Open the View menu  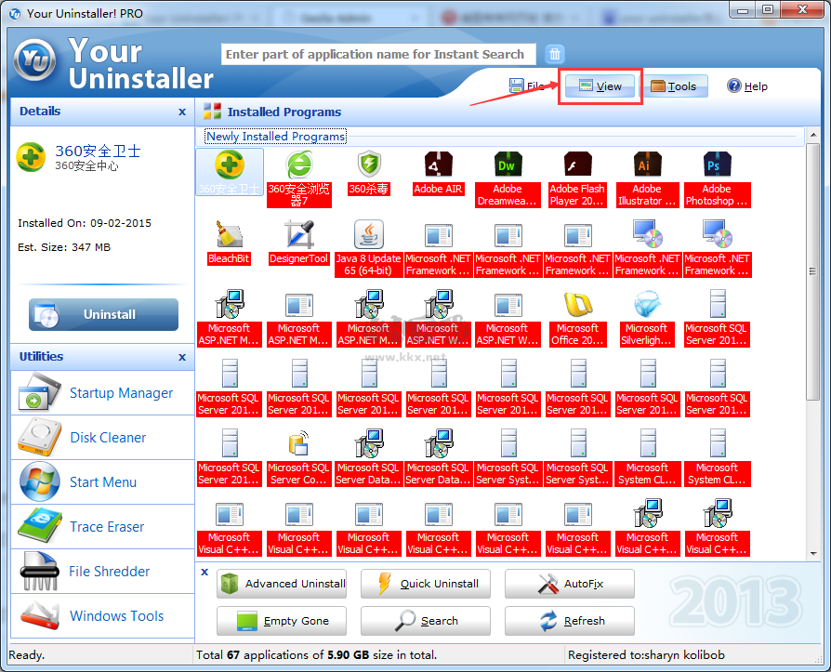600,86
